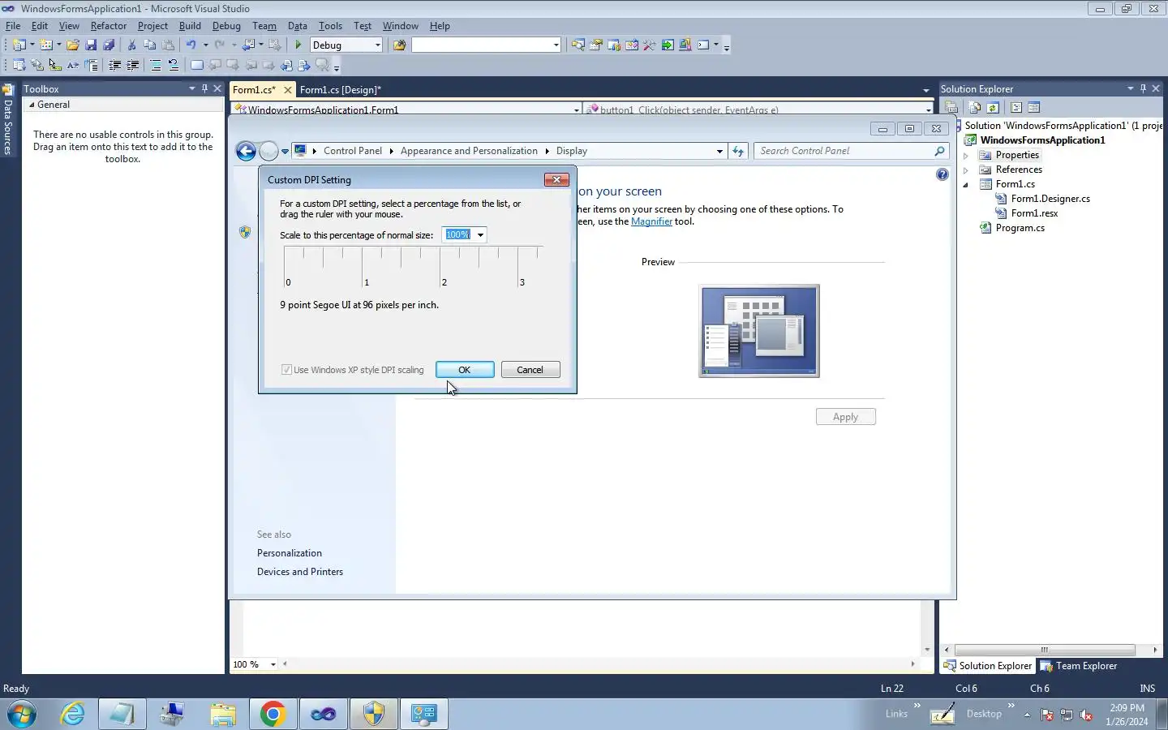This screenshot has width=1168, height=730.
Task: Open the Tools menu
Action: point(330,26)
